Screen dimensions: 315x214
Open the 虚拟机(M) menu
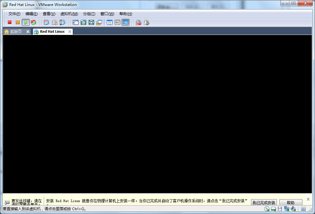69,14
